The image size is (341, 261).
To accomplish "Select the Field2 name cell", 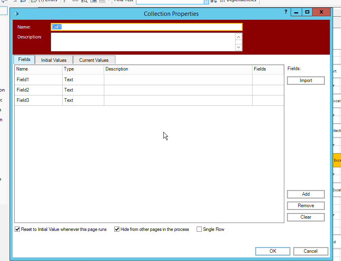I will (38, 90).
